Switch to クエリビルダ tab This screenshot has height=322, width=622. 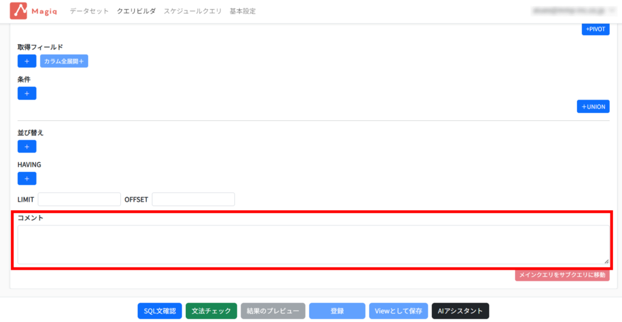point(136,12)
